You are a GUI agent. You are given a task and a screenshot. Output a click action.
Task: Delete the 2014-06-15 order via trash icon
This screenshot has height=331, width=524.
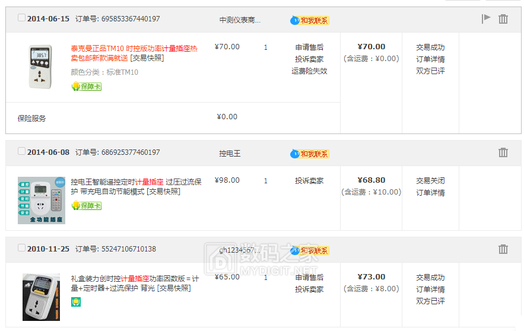[x=503, y=19]
